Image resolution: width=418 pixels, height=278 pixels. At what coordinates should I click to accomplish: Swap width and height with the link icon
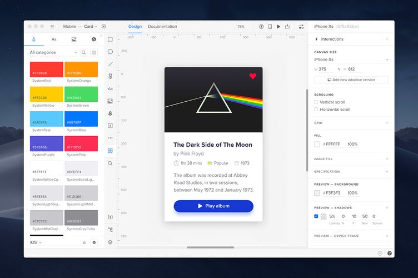[339, 69]
